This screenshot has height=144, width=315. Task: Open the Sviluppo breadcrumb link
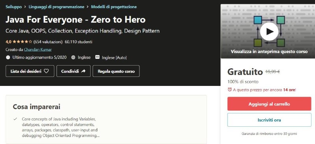click(x=14, y=7)
